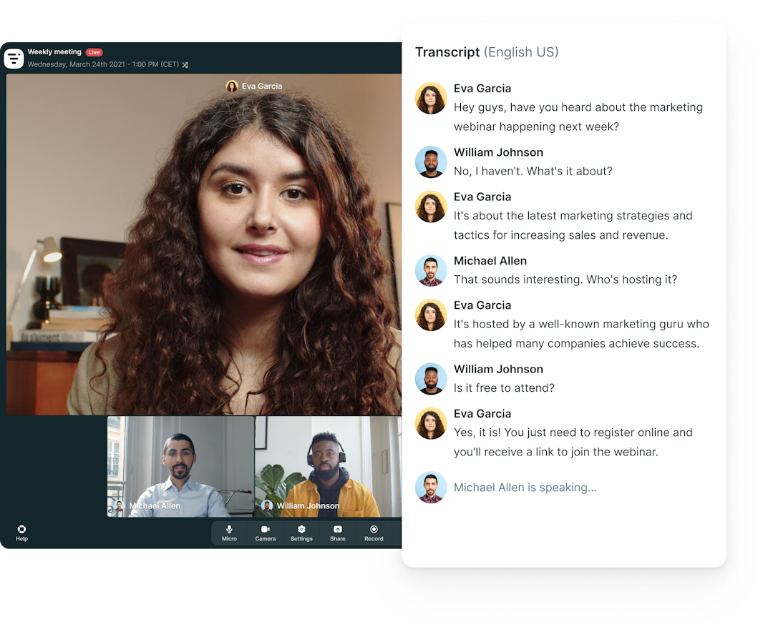Open meeting Settings
Image resolution: width=773 pixels, height=637 pixels.
[301, 533]
